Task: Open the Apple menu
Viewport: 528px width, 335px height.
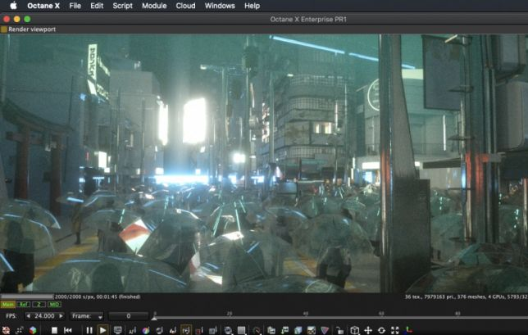Action: tap(13, 6)
